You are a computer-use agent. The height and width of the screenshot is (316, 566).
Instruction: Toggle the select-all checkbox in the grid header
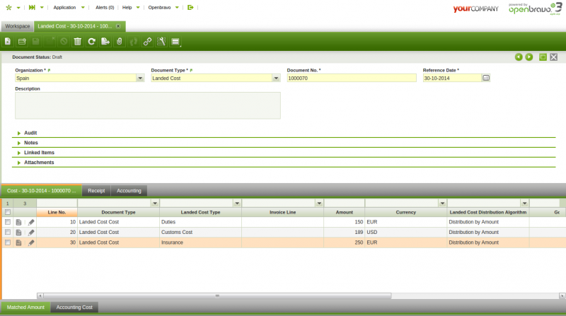[8, 212]
